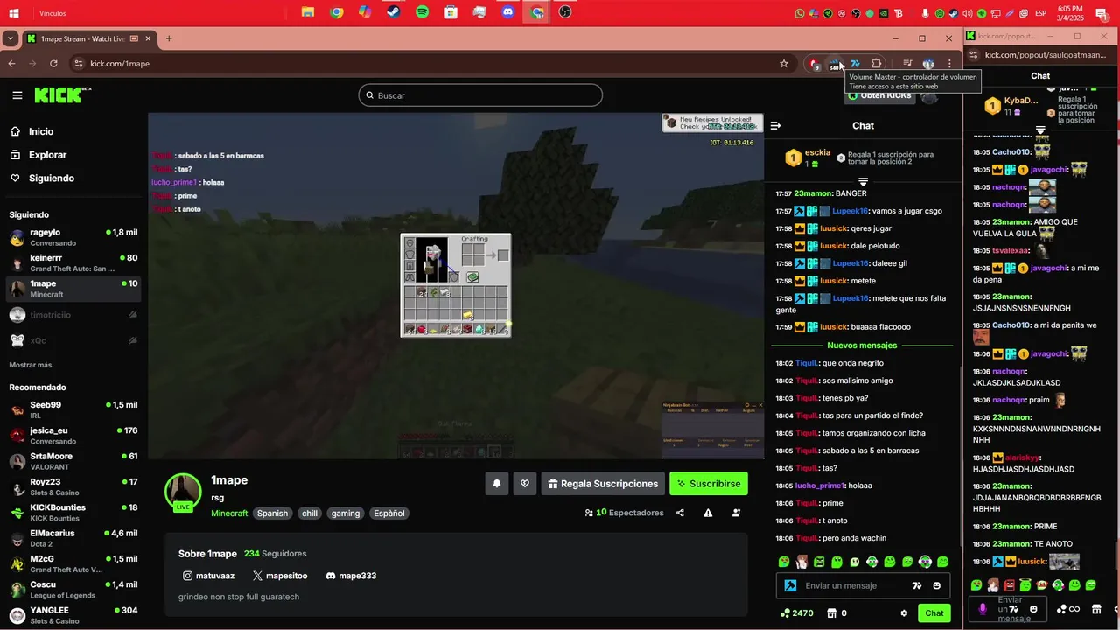This screenshot has width=1120, height=630.
Task: Switch to 1mape Stream browser tab
Action: click(x=88, y=38)
